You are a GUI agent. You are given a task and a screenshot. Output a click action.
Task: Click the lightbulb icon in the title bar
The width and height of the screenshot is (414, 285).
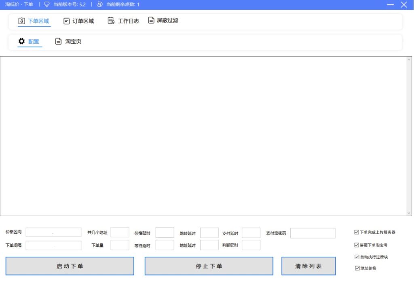[x=47, y=4]
